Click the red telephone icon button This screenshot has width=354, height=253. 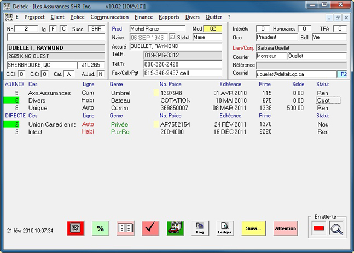point(76,228)
